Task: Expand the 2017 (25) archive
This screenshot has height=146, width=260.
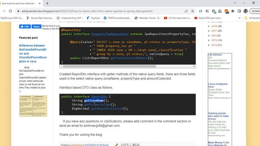Action: pyautogui.click(x=209, y=31)
